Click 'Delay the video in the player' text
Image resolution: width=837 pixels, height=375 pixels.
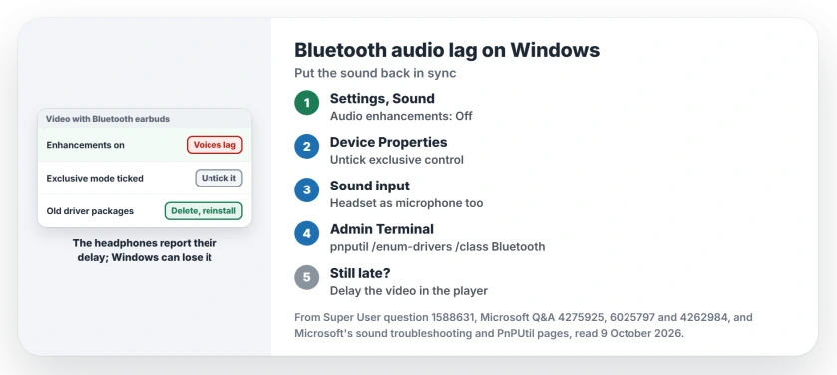[x=409, y=291]
